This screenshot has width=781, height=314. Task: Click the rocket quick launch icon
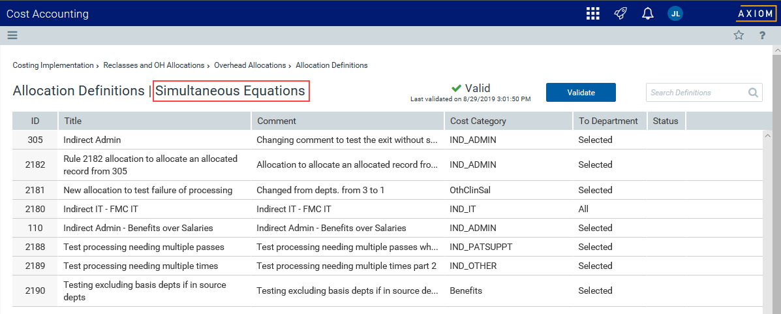click(620, 14)
